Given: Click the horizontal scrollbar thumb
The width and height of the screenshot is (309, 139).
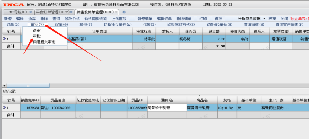Looking at the screenshot, I should pos(28,86).
